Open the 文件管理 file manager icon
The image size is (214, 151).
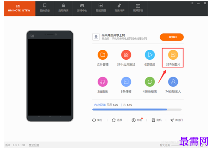(x=103, y=55)
